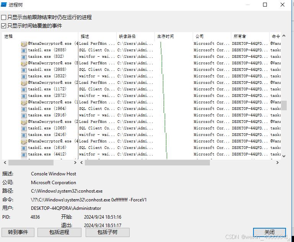The height and width of the screenshot is (242, 294).
Task: Select the taskdl.exe (1172) row text
Action: 47,89
